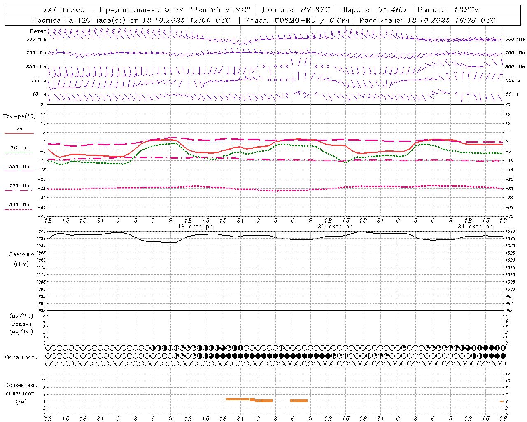Click the Рассчитано: 18.10.2025 16:38 UTC timestamp

point(427,20)
